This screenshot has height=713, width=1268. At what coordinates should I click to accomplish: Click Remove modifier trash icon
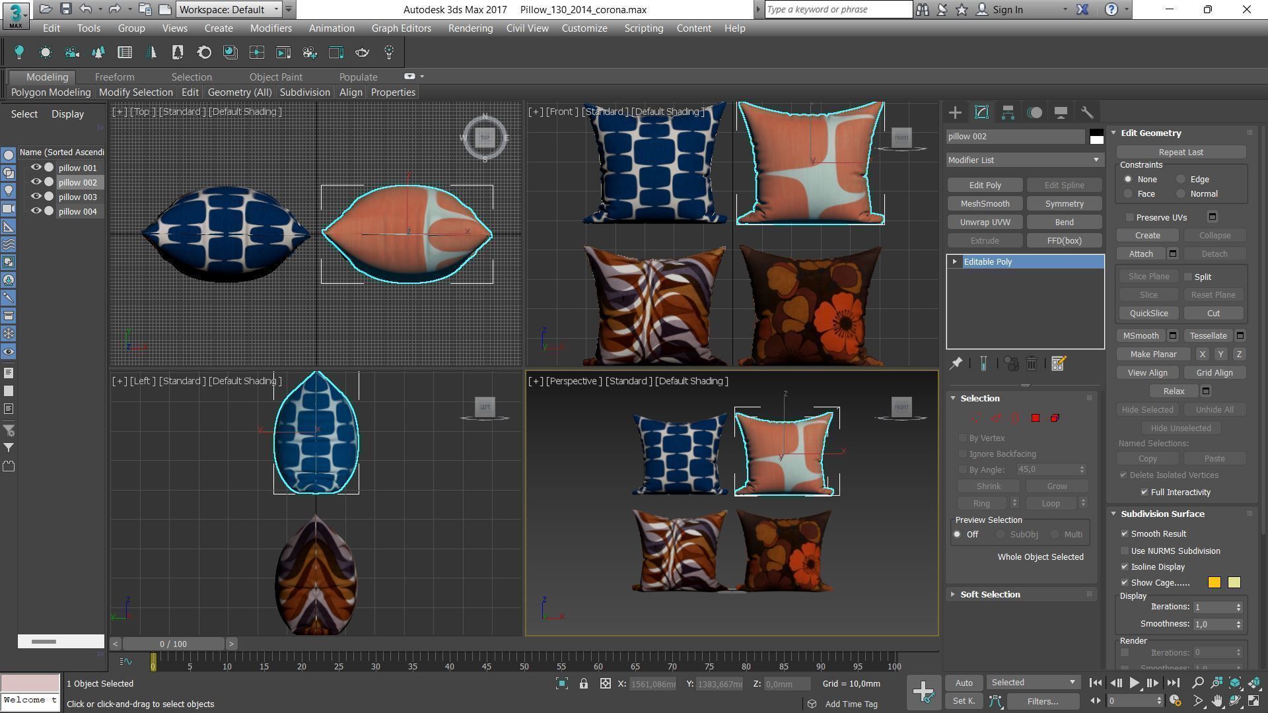(x=1032, y=364)
